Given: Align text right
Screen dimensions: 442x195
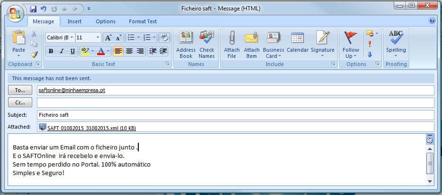Looking at the screenshot, I should point(140,51).
